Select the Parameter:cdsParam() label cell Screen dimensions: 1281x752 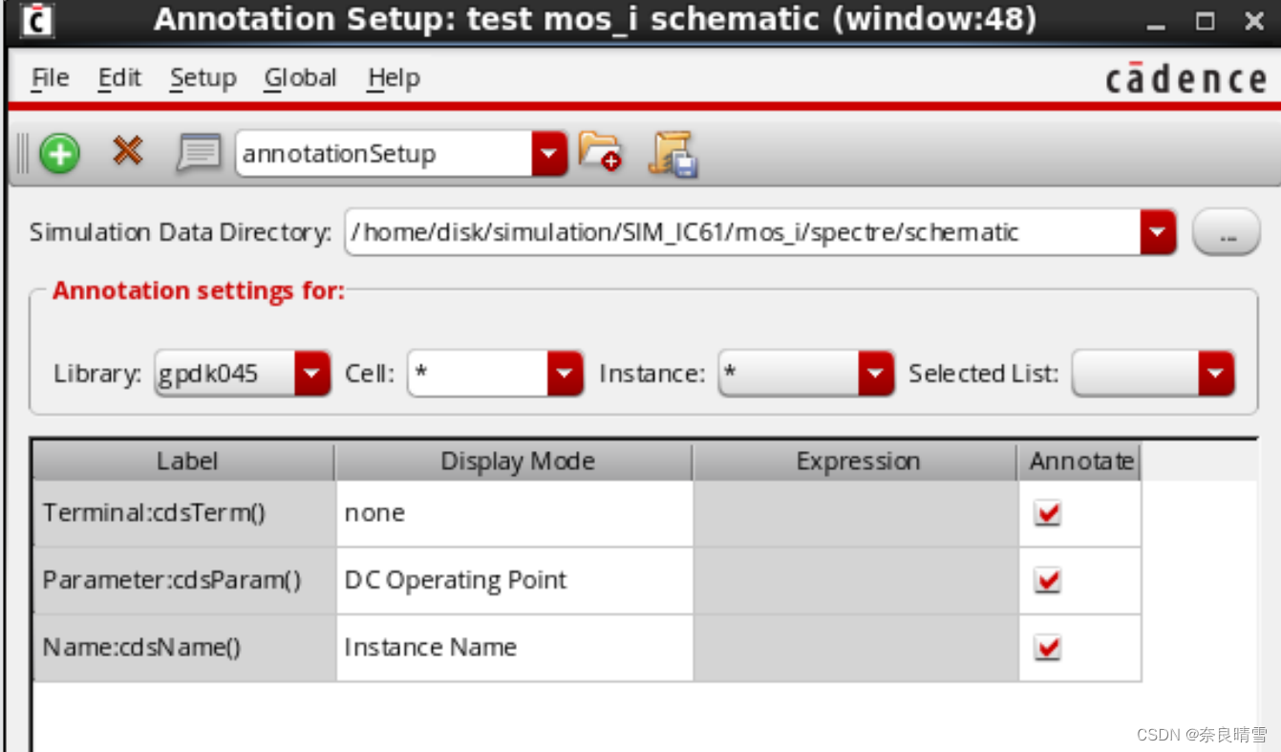pyautogui.click(x=184, y=581)
